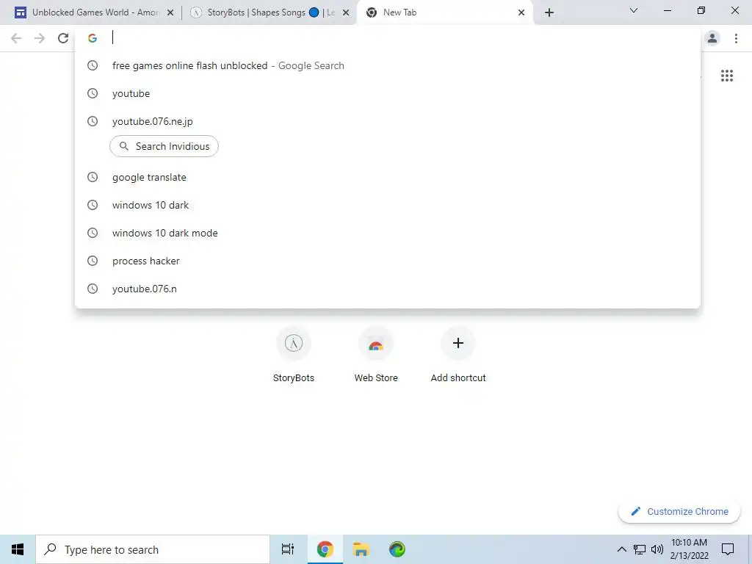Screen dimensions: 752x564
Task: Click the Add shortcut label
Action: click(458, 378)
